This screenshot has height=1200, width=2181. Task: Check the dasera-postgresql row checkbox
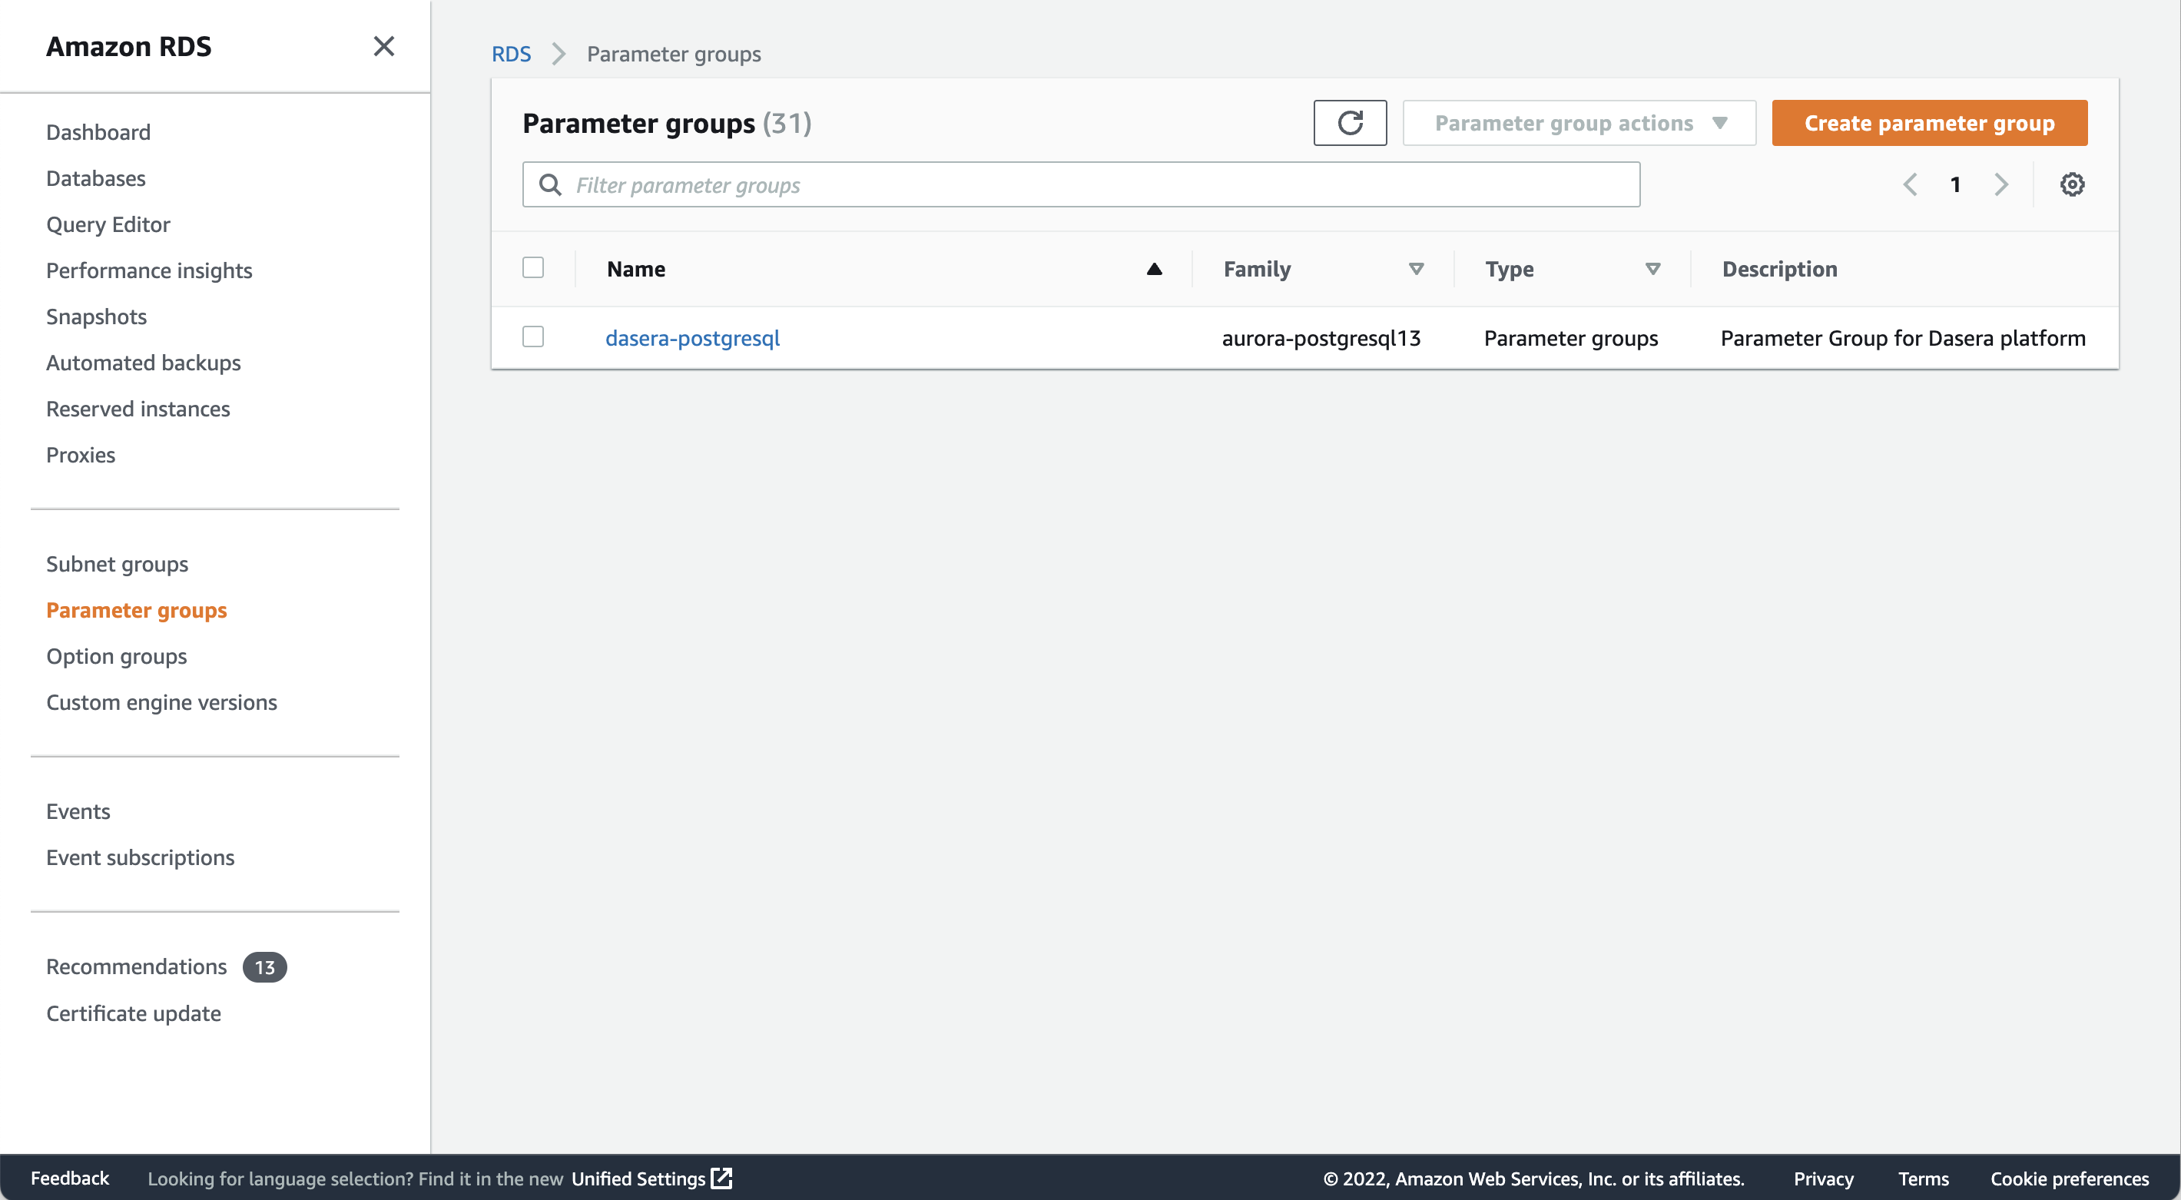coord(532,337)
